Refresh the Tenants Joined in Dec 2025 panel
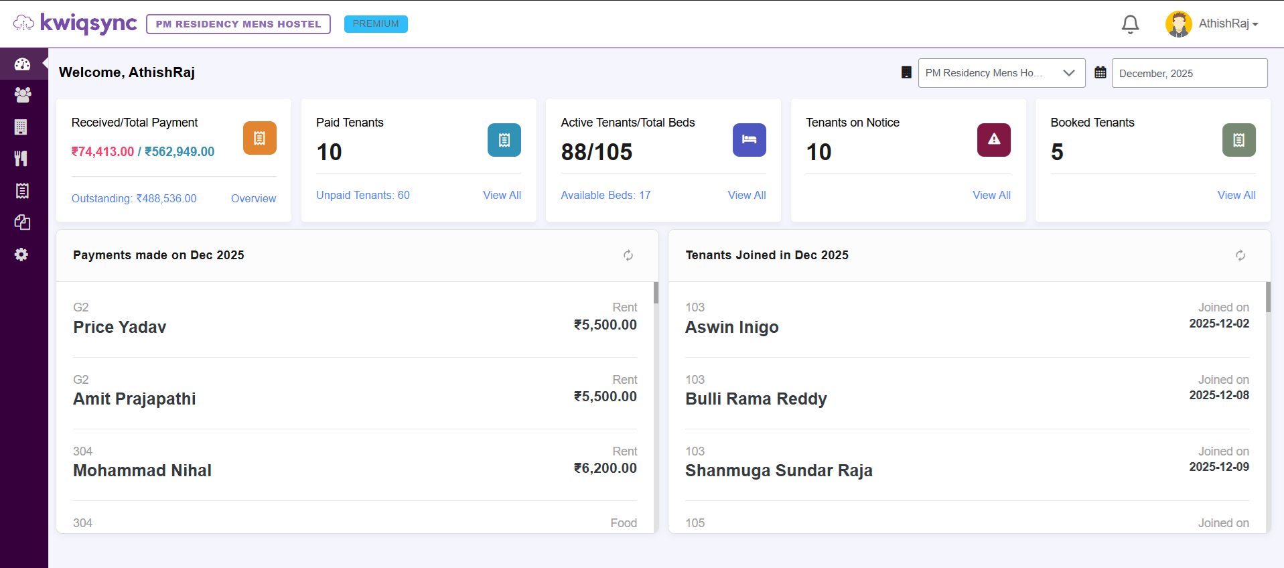This screenshot has width=1284, height=568. click(1240, 255)
